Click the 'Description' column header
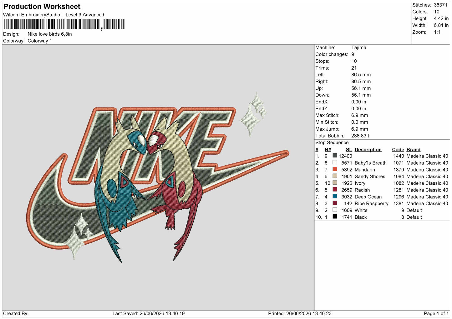The image size is (452, 319). [368, 150]
